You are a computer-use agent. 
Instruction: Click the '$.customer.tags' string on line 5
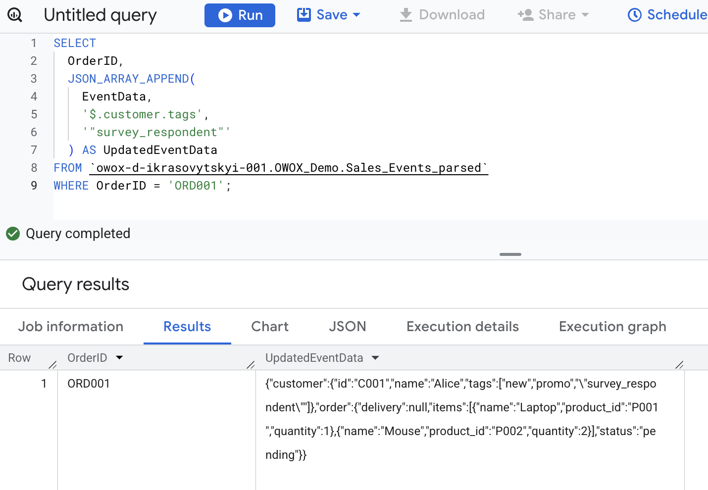(x=142, y=114)
